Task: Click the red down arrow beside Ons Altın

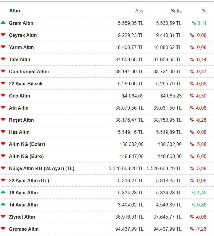Action: coord(3,95)
